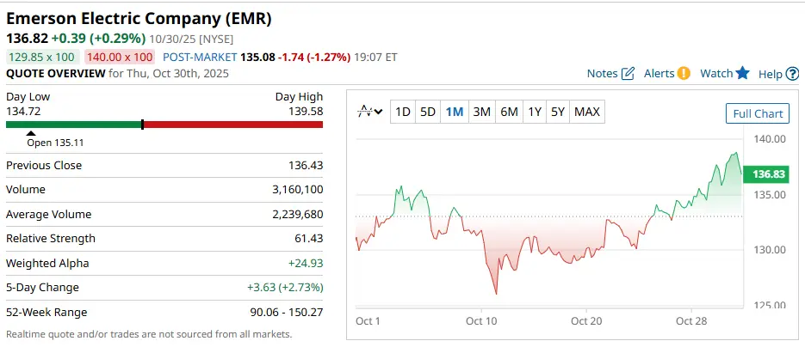The width and height of the screenshot is (805, 347).
Task: Click the green bid price box
Action: coord(42,57)
